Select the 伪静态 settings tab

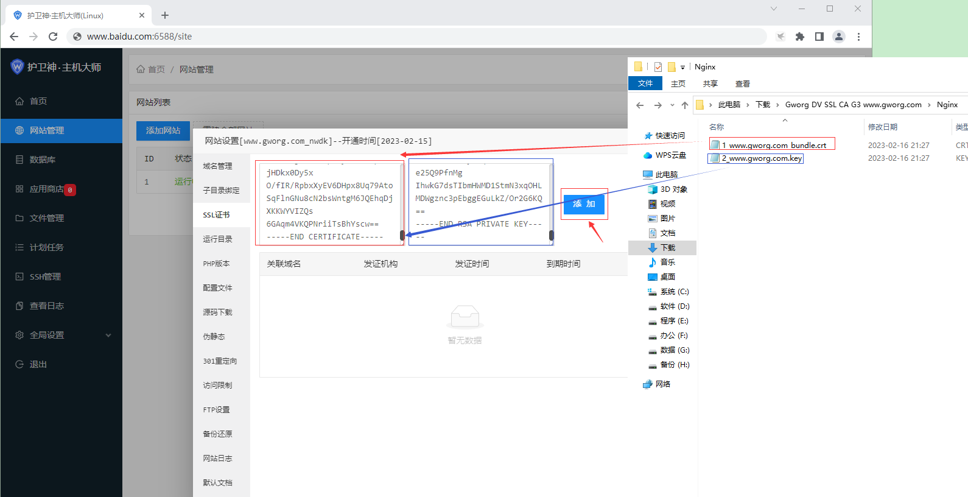pyautogui.click(x=222, y=336)
